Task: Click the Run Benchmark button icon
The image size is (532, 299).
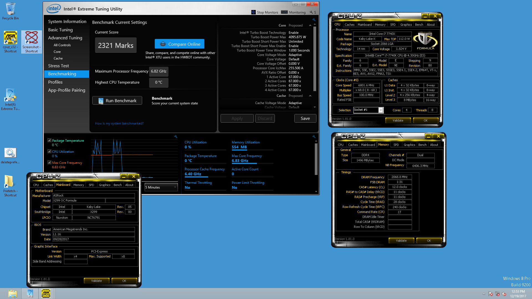Action: (101, 101)
